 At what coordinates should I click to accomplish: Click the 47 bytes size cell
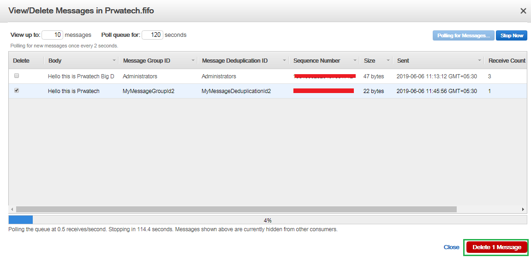tap(374, 76)
